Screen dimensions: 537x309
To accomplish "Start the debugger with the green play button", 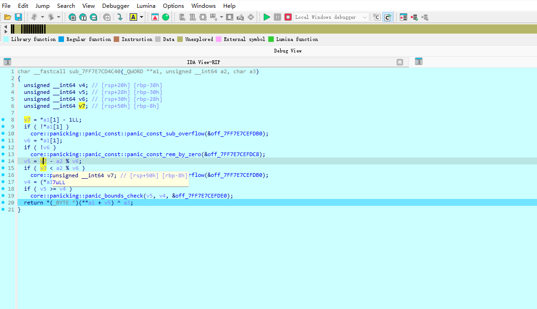I will tap(267, 17).
